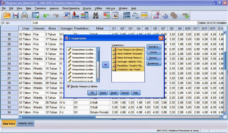Image resolution: width=228 pixels, height=133 pixels.
Task: Open the Analyze menu
Action: 54,8
